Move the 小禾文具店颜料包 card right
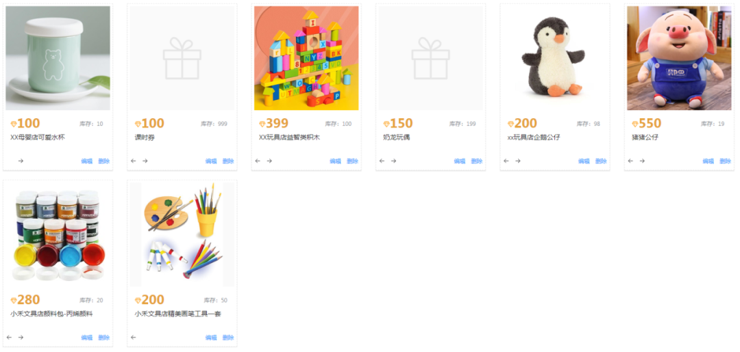The width and height of the screenshot is (740, 352). pos(21,338)
